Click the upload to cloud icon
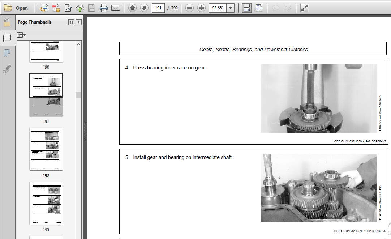Image resolution: width=391 pixels, height=239 pixels. tap(80, 8)
